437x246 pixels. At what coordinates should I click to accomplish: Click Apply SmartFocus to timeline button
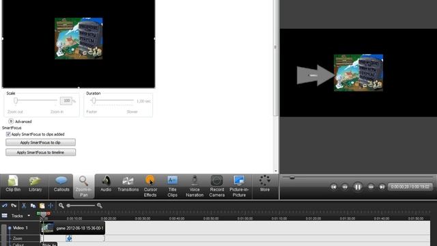tap(40, 152)
